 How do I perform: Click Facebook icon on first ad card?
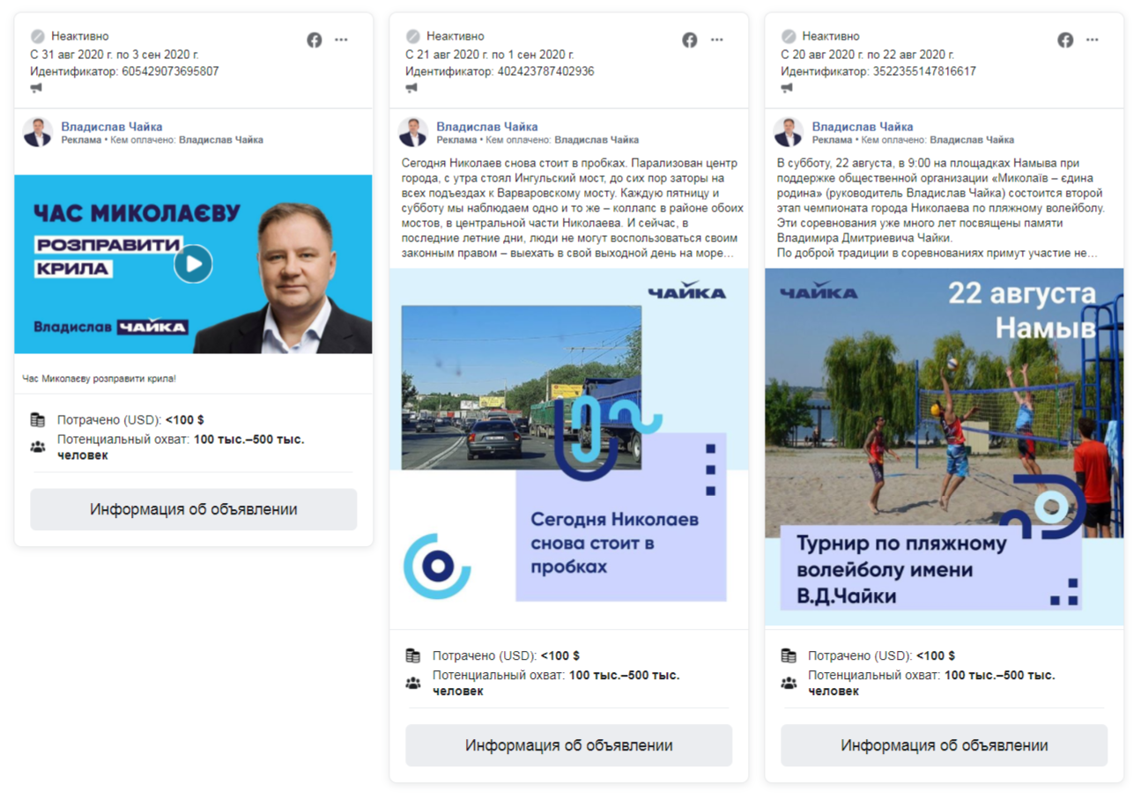[x=315, y=40]
